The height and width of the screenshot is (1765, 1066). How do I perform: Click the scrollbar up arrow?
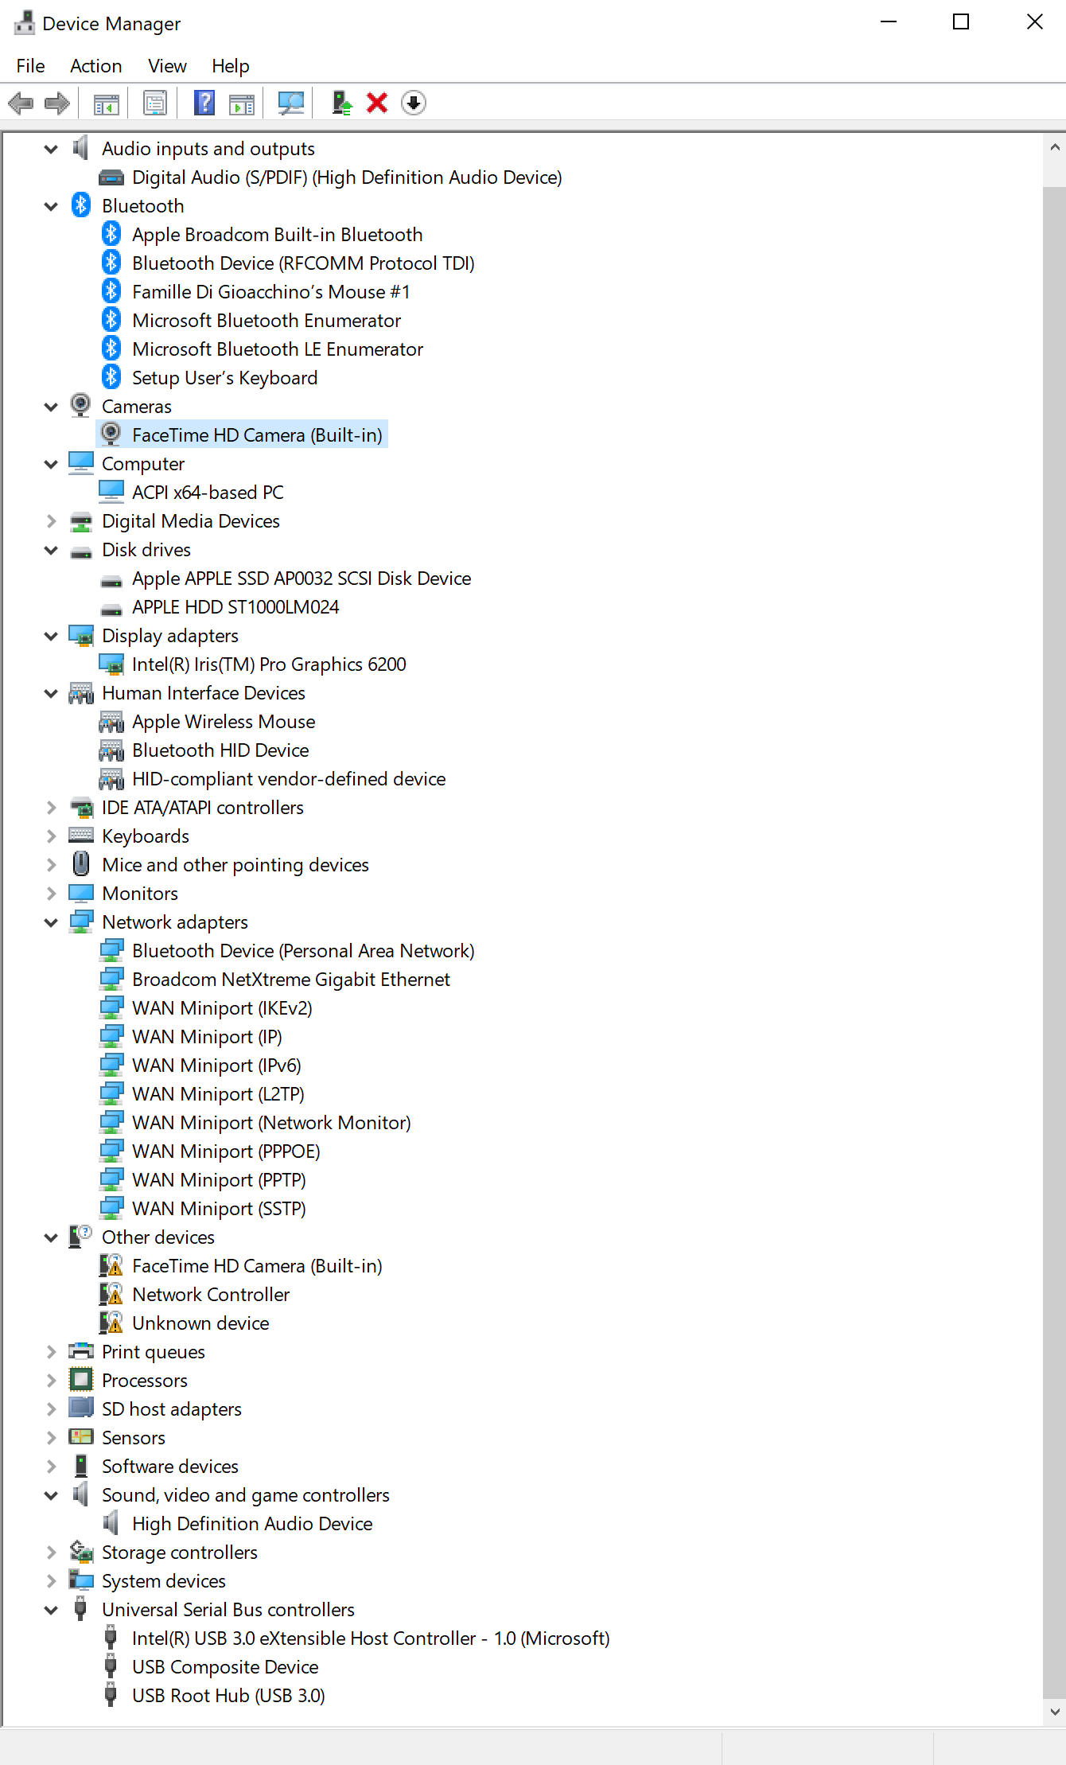(x=1054, y=147)
